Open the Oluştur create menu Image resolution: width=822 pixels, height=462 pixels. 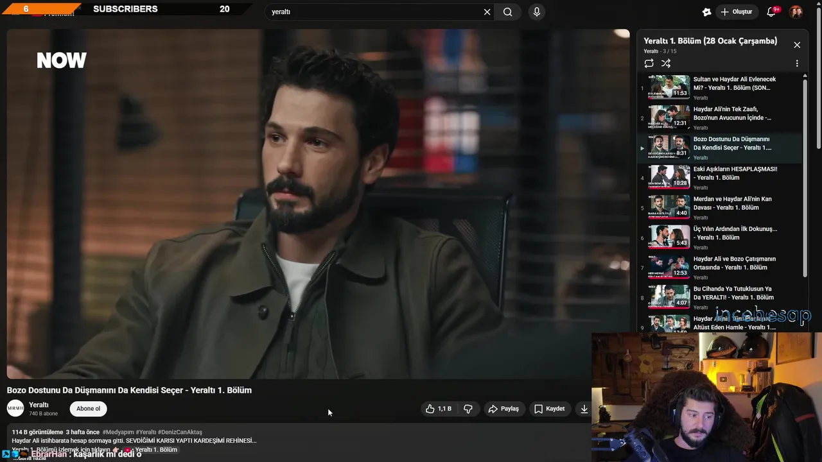pos(736,12)
